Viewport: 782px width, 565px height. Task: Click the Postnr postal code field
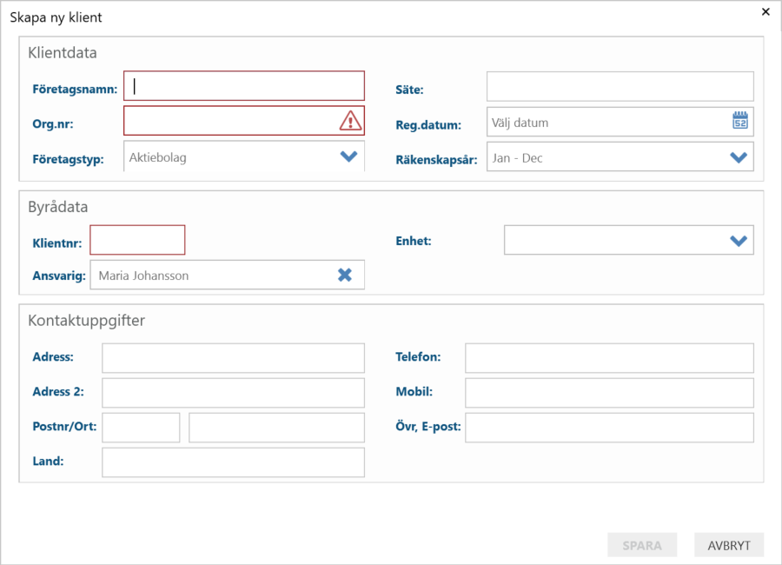click(141, 428)
